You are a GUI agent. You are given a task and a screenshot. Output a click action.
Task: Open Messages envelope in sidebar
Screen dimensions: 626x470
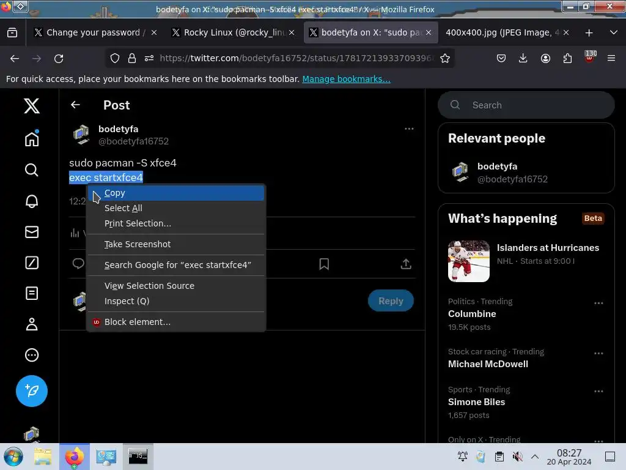coord(32,232)
